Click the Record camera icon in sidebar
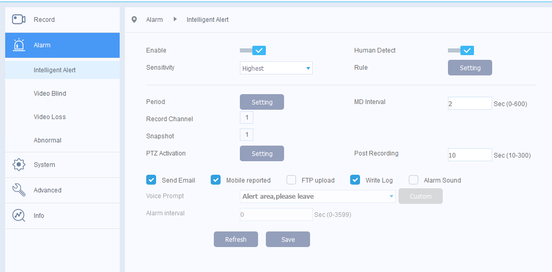Image resolution: width=552 pixels, height=272 pixels. 19,20
